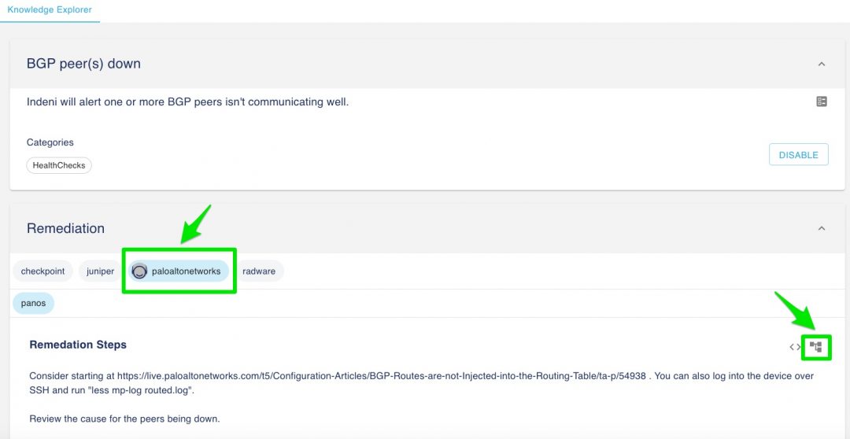This screenshot has width=850, height=439.
Task: Click the Indeni alert description text
Action: [x=187, y=101]
